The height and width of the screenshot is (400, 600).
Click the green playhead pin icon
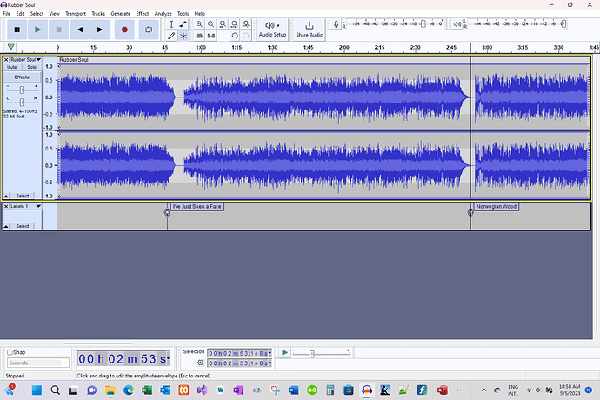point(10,47)
